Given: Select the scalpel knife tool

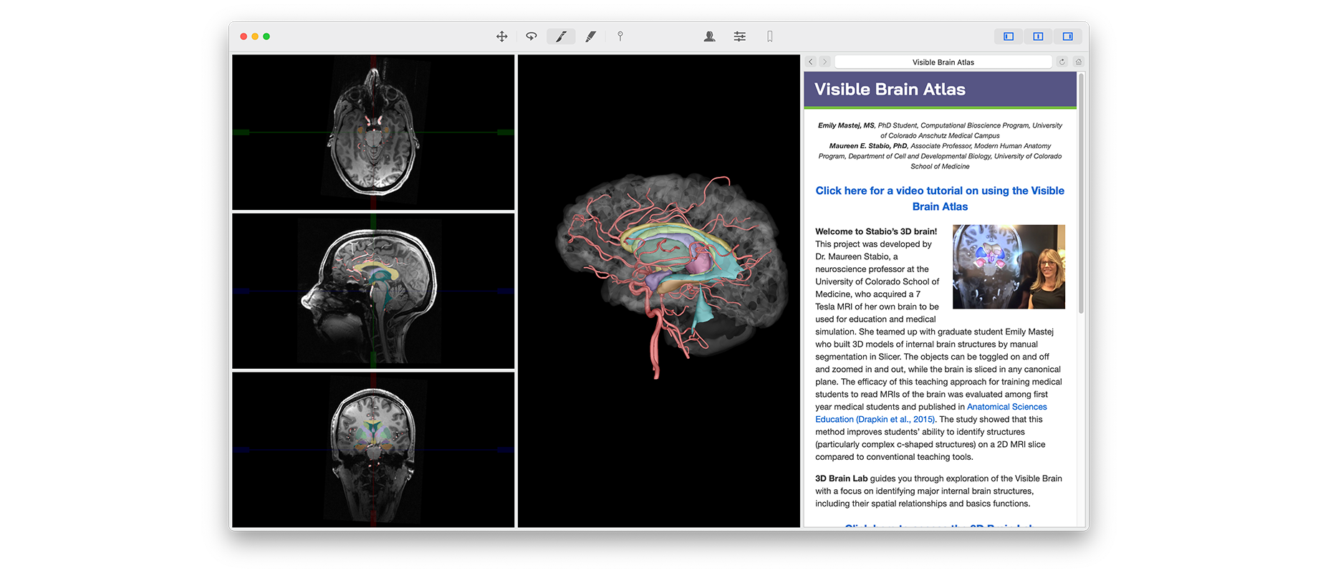Looking at the screenshot, I should pyautogui.click(x=561, y=37).
